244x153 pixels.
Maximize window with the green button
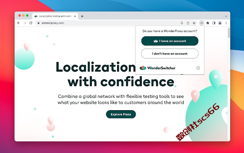coord(27,15)
